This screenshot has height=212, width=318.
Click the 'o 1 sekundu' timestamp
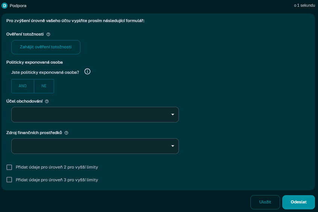click(304, 6)
